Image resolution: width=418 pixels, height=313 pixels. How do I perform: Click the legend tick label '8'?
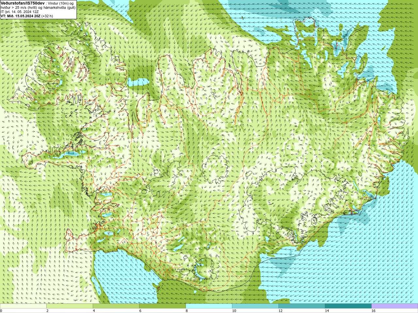(186, 311)
